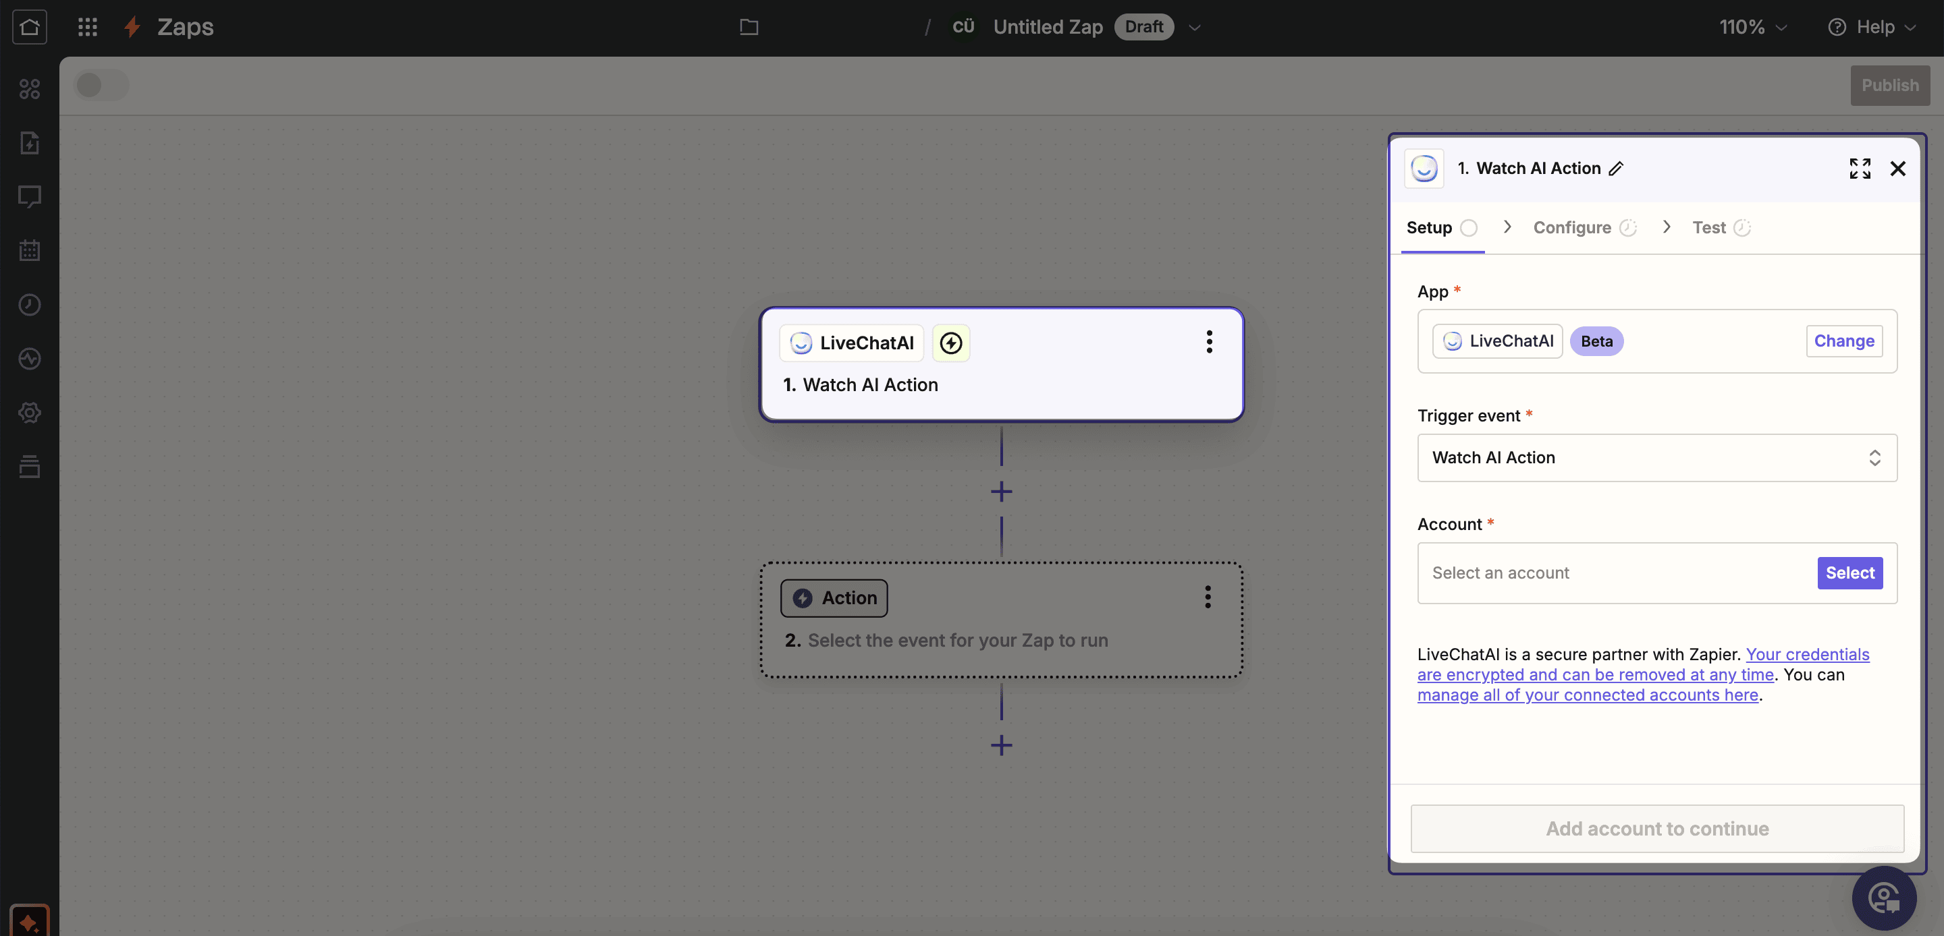Open the sidebar activity status icon

30,358
